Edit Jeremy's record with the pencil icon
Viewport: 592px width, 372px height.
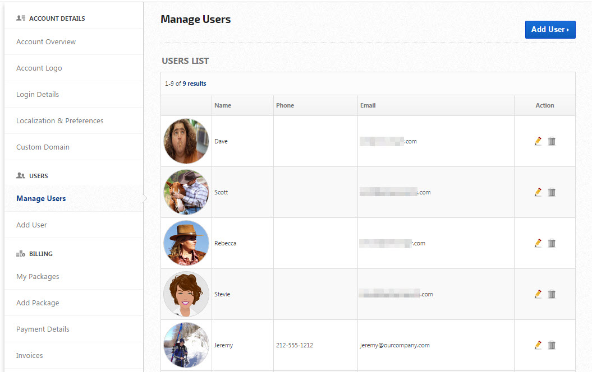coord(538,345)
